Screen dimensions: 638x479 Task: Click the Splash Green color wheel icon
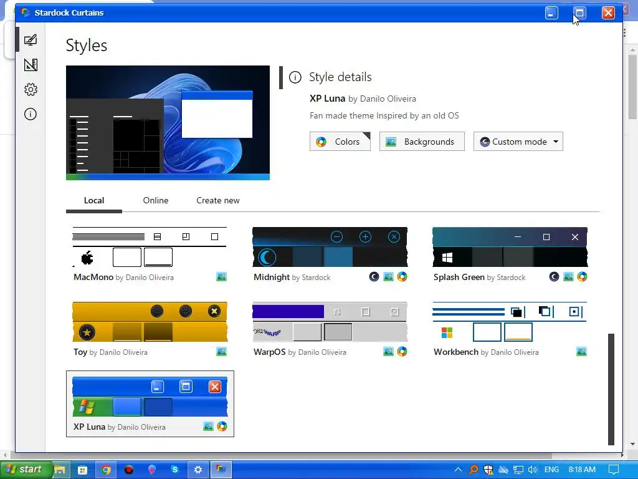pyautogui.click(x=583, y=277)
